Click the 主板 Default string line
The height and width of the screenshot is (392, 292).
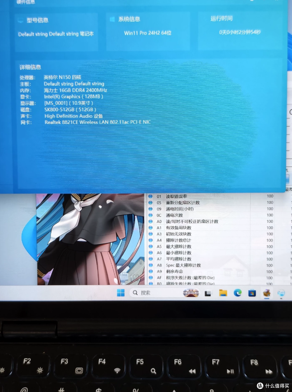pyautogui.click(x=62, y=84)
